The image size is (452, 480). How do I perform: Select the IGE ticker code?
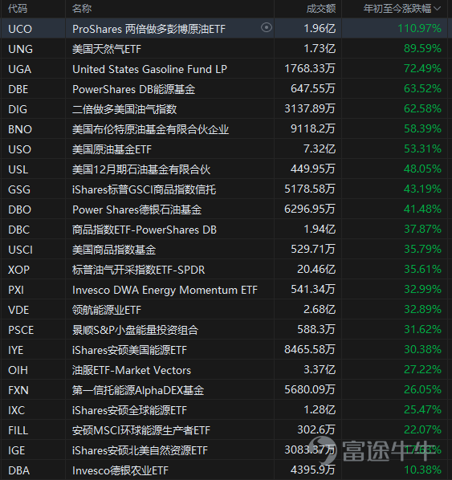16,450
